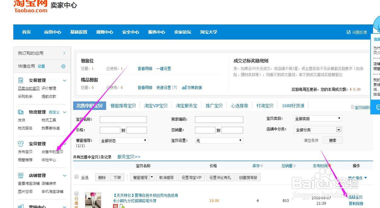The height and width of the screenshot is (208, 380).
Task: Click the 删除 button
Action: [102, 178]
